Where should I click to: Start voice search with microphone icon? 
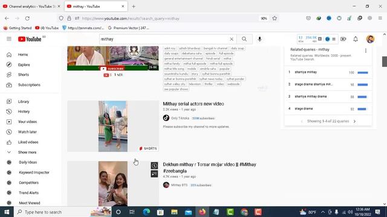click(x=259, y=39)
